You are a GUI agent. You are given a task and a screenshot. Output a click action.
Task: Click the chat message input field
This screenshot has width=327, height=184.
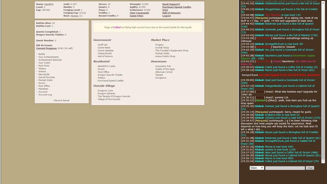click(285, 168)
